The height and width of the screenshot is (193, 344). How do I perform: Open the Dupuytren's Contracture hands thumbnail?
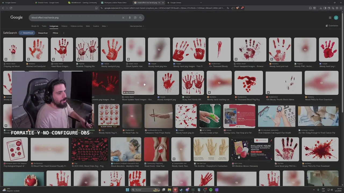tap(211, 149)
